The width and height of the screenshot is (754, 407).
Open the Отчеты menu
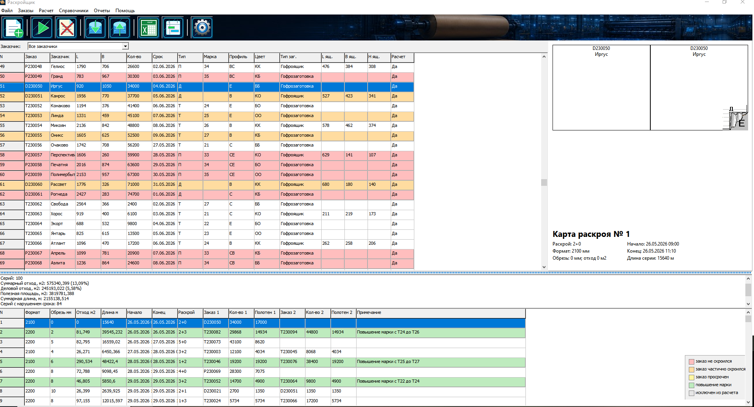(102, 11)
